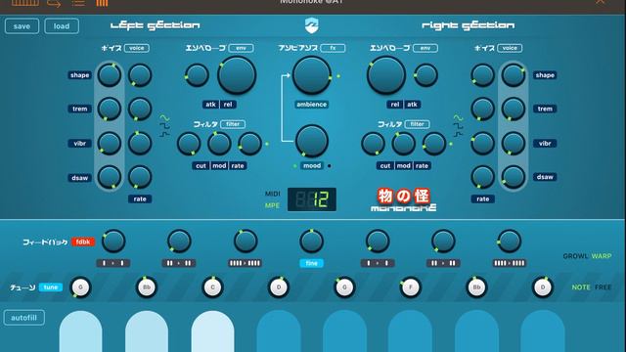Open the left section env tab
This screenshot has width=626, height=352.
[x=241, y=48]
